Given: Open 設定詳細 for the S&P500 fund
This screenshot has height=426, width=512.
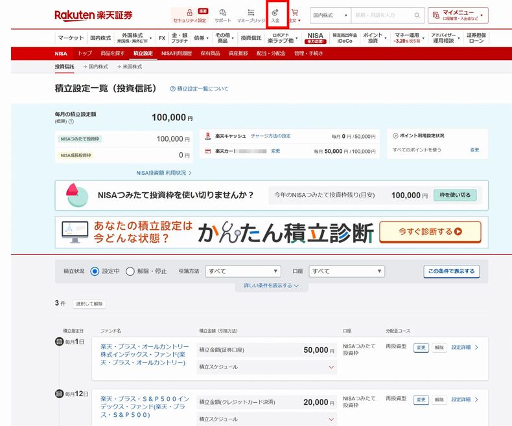Looking at the screenshot, I should tap(465, 399).
